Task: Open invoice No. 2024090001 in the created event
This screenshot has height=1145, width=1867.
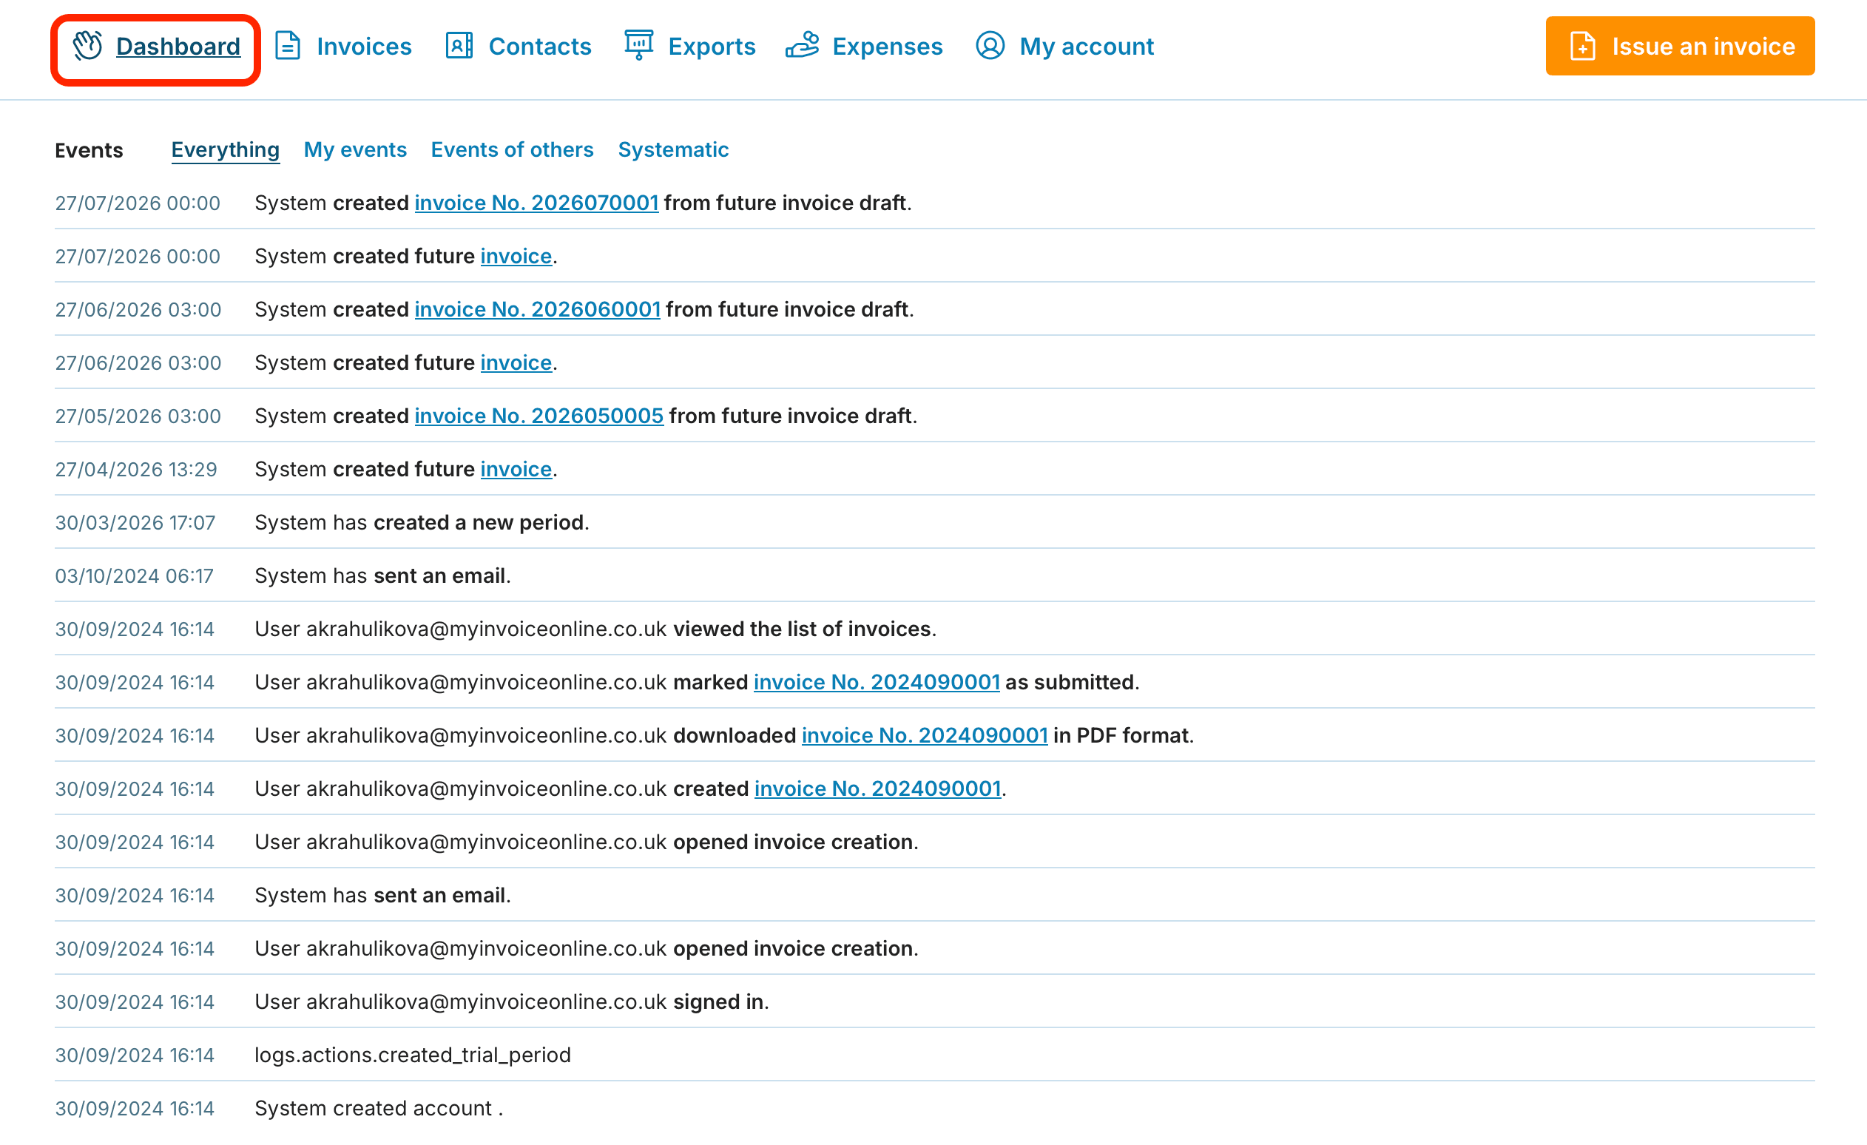Action: [877, 788]
